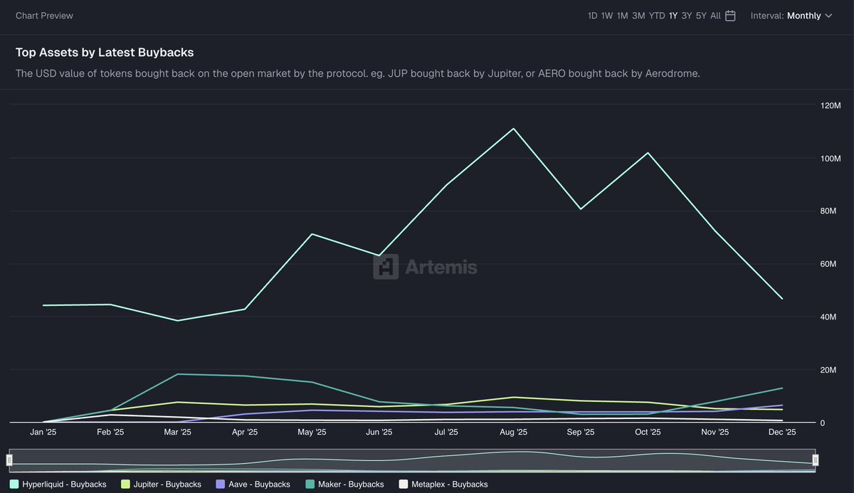Open the All time range selector

(715, 15)
